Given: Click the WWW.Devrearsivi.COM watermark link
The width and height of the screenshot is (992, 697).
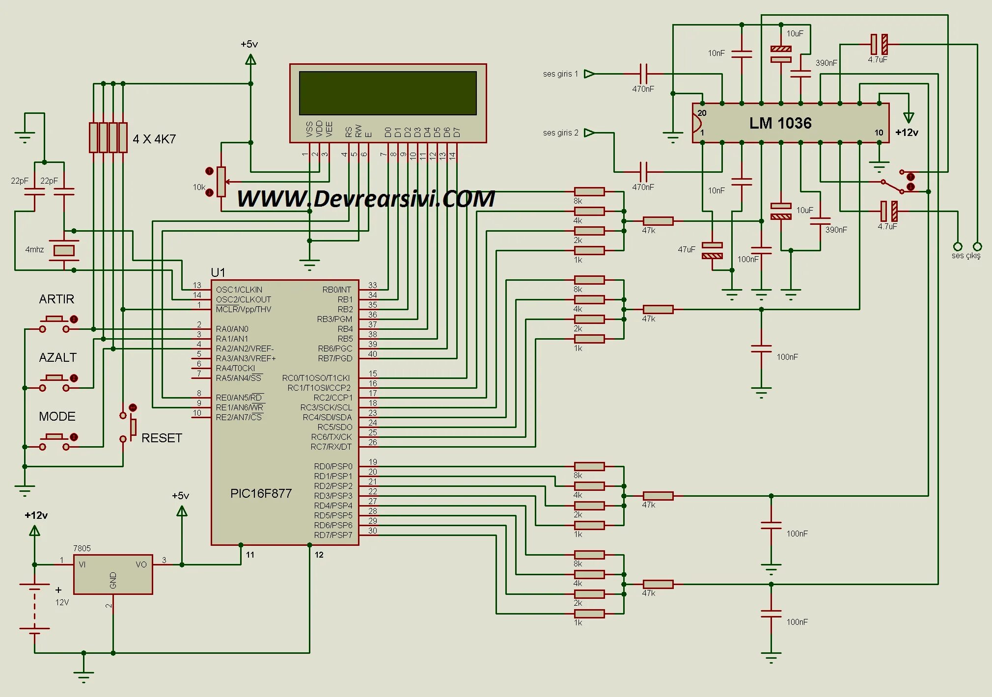Looking at the screenshot, I should point(366,199).
